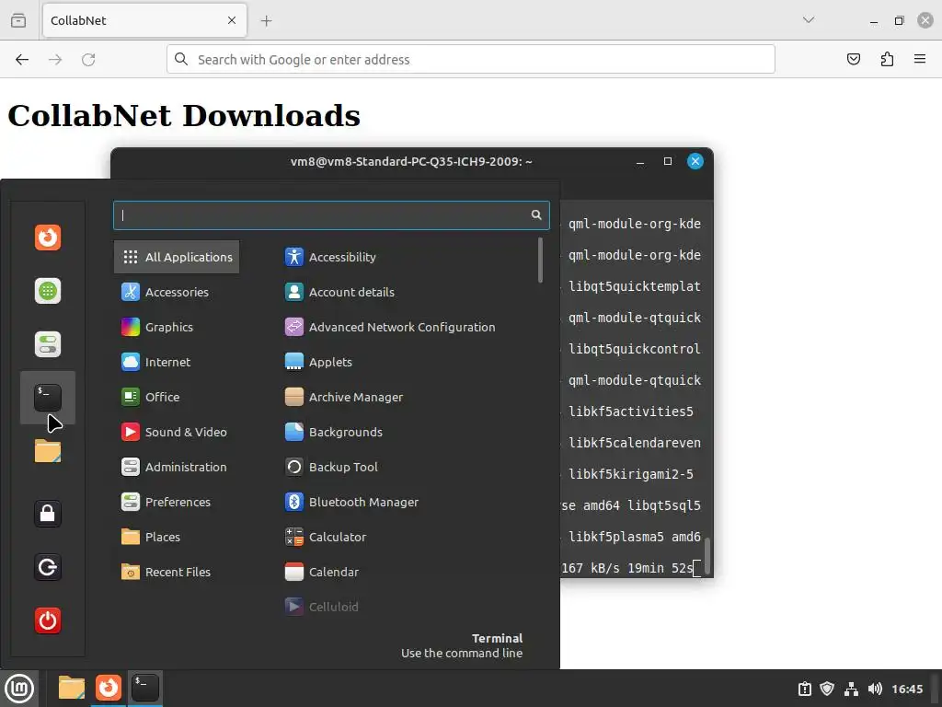Click the Linux Mint menu button on panel
Screen dimensions: 942x707
pos(19,689)
